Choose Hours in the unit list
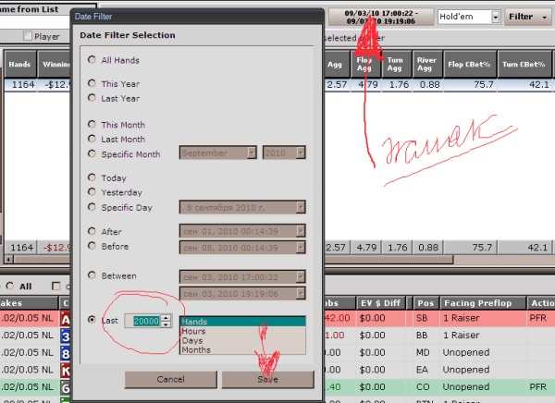 (242, 331)
